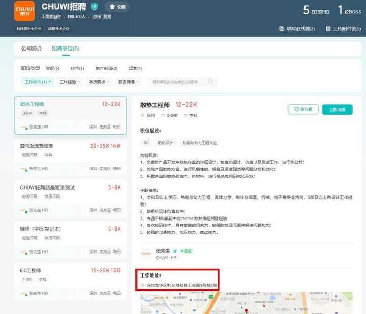Switch to the 招聘职位(5) tab
366x314 pixels.
point(66,49)
